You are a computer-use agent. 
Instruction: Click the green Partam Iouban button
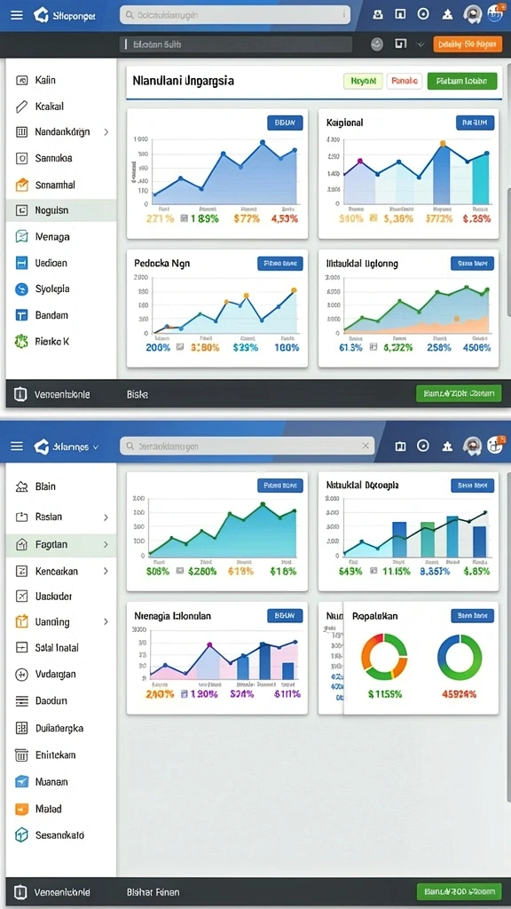tap(461, 82)
